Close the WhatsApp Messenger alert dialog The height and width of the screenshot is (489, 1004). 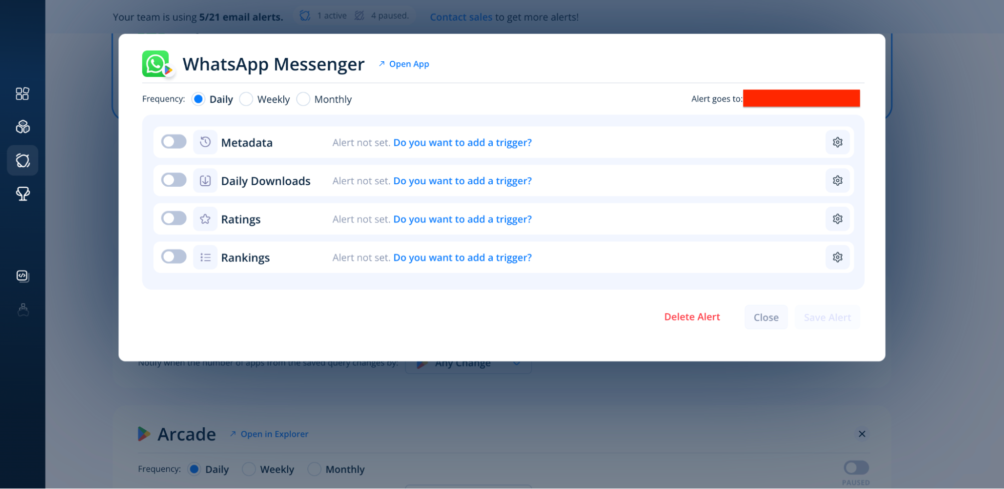[x=766, y=317]
